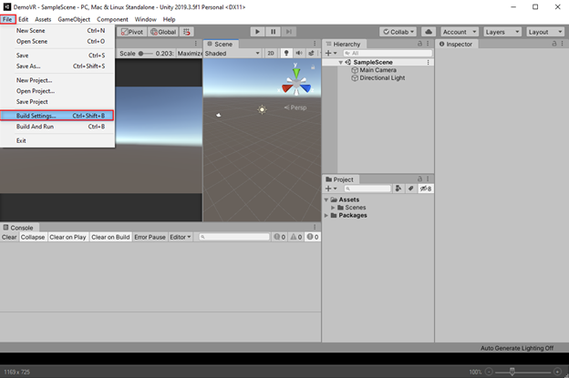Select the sun light gizmo in Scene
Viewport: 569px width, 378px height.
click(262, 109)
